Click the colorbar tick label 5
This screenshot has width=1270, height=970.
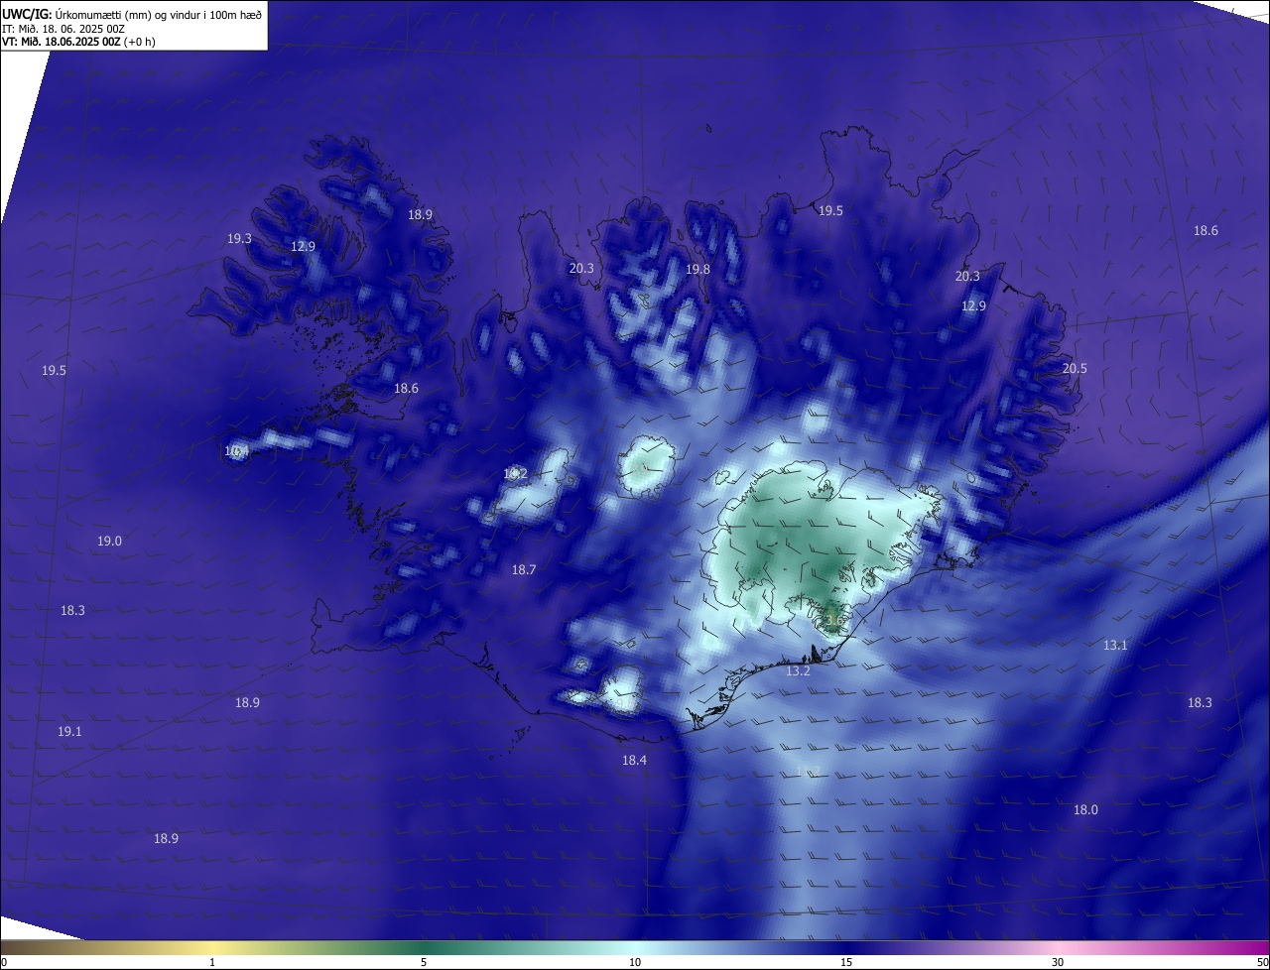(424, 963)
